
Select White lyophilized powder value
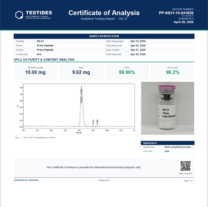178,147
